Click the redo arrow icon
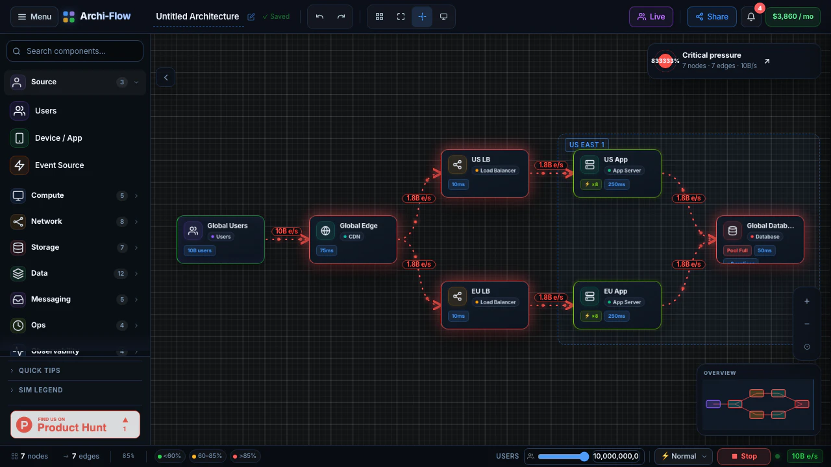The image size is (831, 467). [341, 17]
